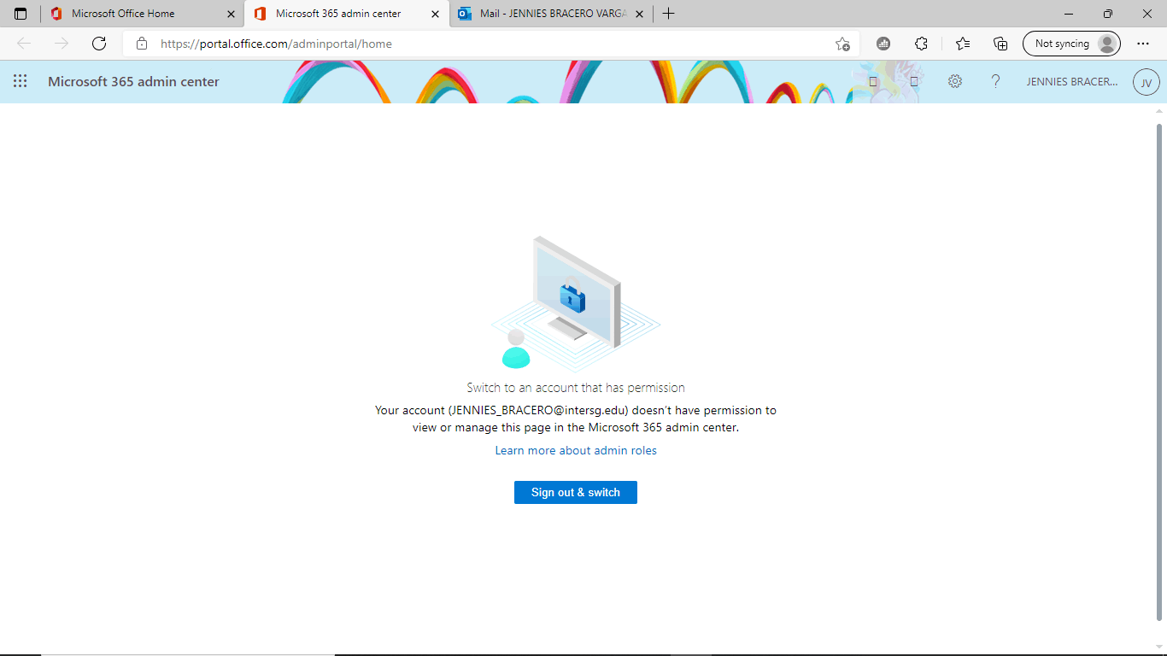
Task: Close the Mail tab
Action: [x=640, y=14]
